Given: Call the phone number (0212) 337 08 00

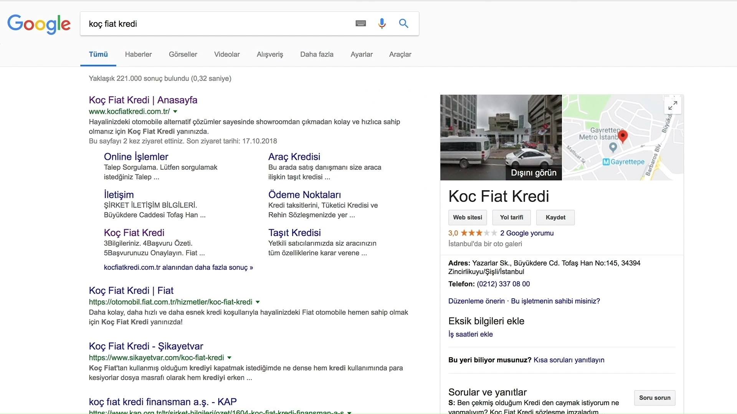Looking at the screenshot, I should pyautogui.click(x=503, y=284).
